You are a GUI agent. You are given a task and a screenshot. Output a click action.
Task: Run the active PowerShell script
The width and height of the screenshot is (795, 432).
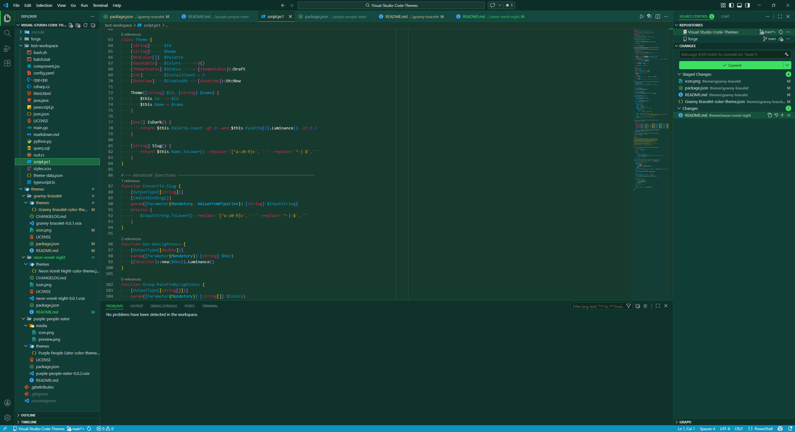(x=641, y=16)
